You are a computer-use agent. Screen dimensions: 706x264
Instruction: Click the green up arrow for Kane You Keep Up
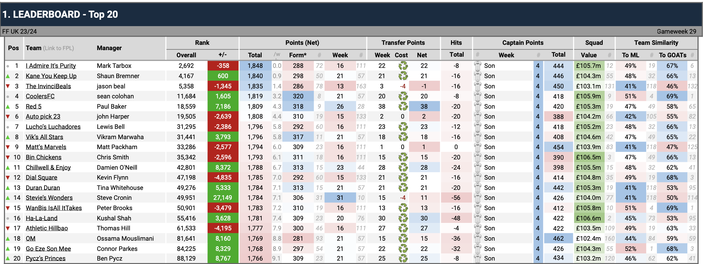[x=8, y=76]
